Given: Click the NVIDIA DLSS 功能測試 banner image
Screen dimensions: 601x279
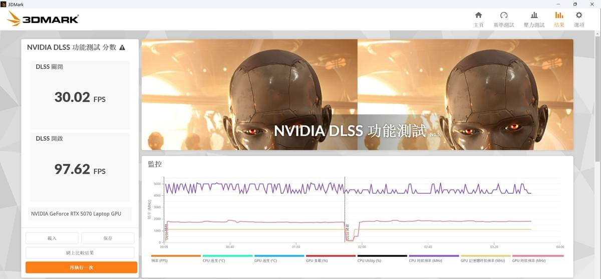Looking at the screenshot, I should tap(357, 95).
